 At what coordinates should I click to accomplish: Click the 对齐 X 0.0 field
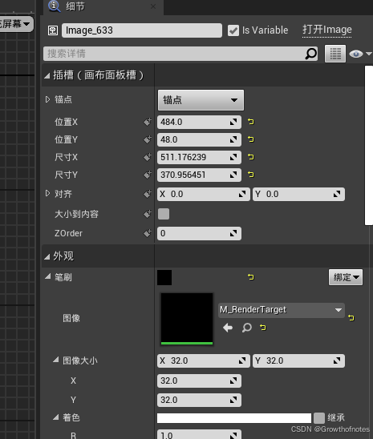[204, 195]
